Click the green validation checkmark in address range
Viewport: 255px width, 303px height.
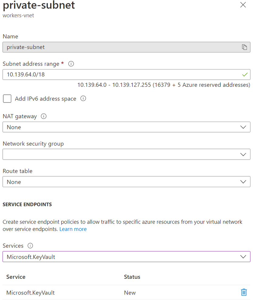coord(245,74)
